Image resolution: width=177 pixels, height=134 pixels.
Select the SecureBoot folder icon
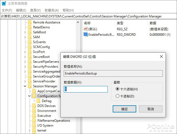(x=30, y=57)
